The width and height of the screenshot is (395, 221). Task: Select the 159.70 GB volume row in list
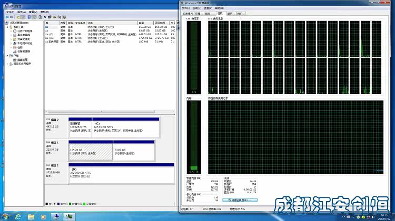tap(110, 27)
